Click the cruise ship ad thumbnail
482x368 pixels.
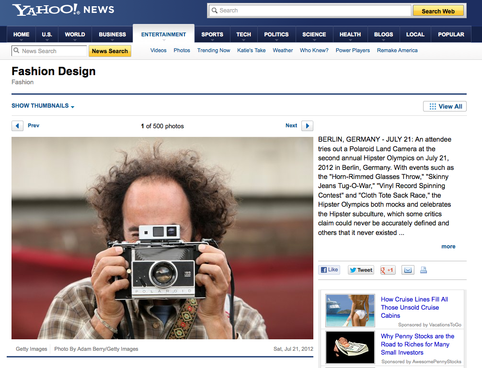350,311
